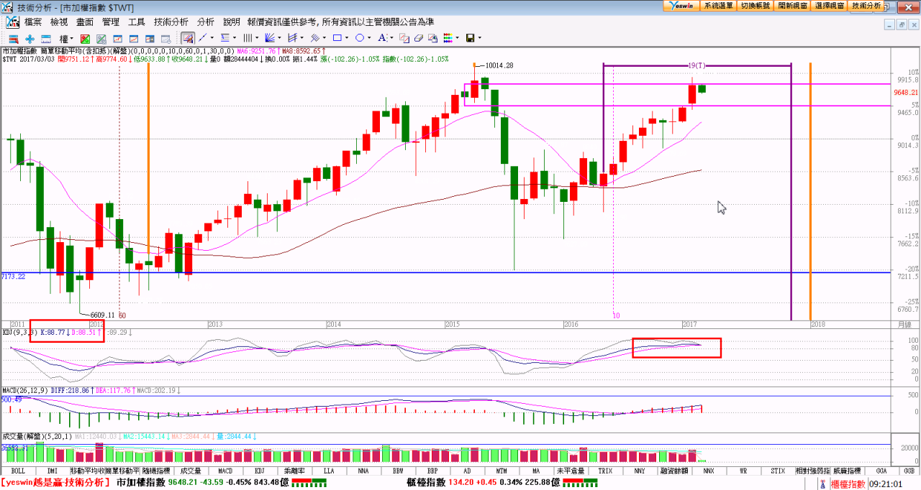This screenshot has width=921, height=490.
Task: Click the text annotation 'A' tool
Action: [381, 38]
